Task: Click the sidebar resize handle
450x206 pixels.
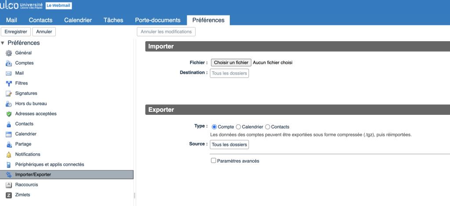Action: [134, 195]
